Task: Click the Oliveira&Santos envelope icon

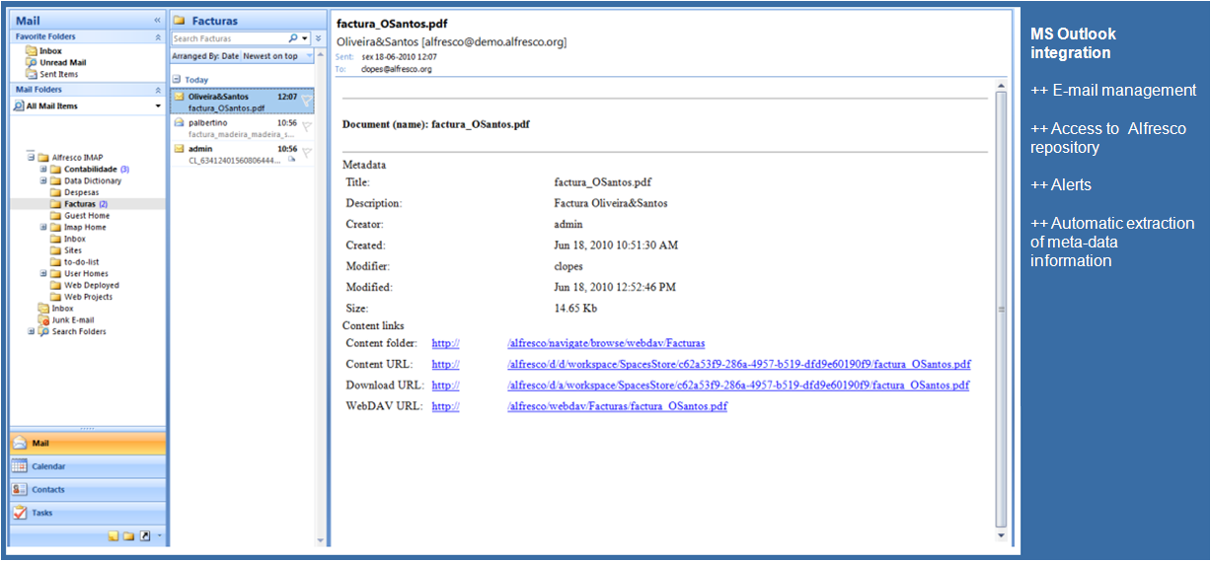Action: tap(179, 97)
